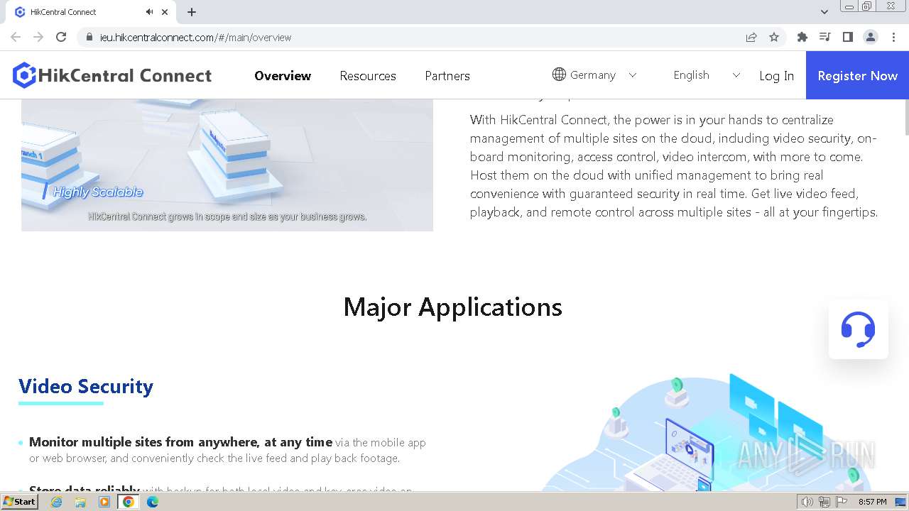Click the Highly Scalable promo video thumbnail

click(227, 165)
